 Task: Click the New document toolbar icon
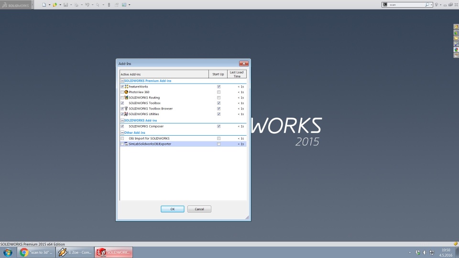[44, 5]
